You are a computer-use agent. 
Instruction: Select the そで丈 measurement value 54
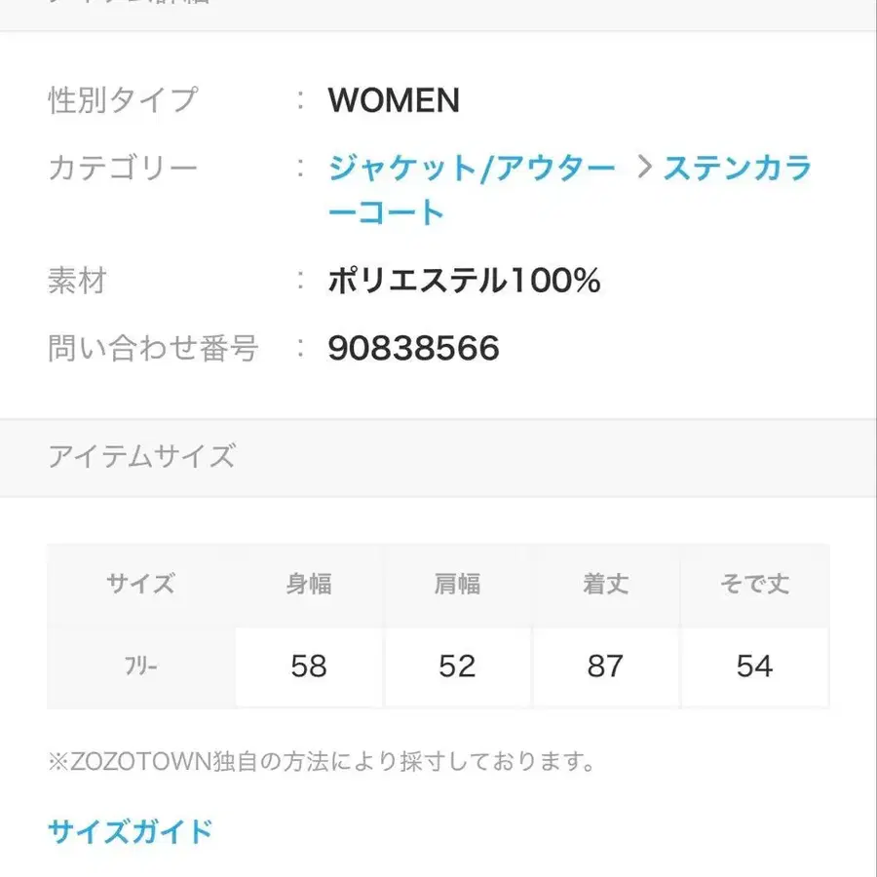click(753, 667)
